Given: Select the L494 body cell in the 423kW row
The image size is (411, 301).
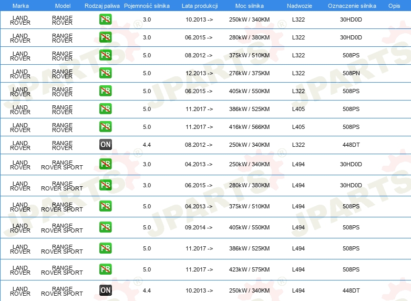Looking at the screenshot, I should (x=299, y=269).
